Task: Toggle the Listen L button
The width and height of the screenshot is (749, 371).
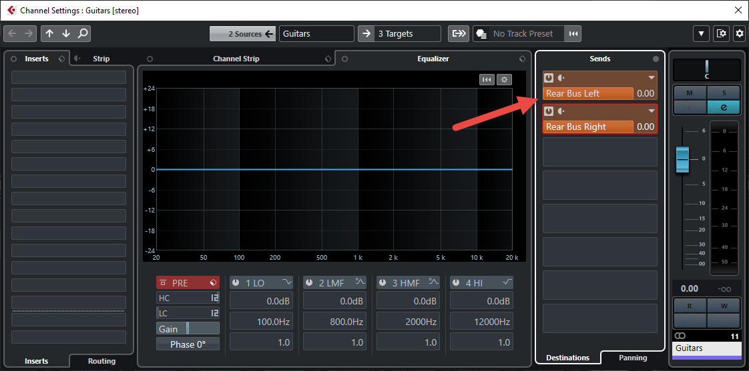Action: 690,108
